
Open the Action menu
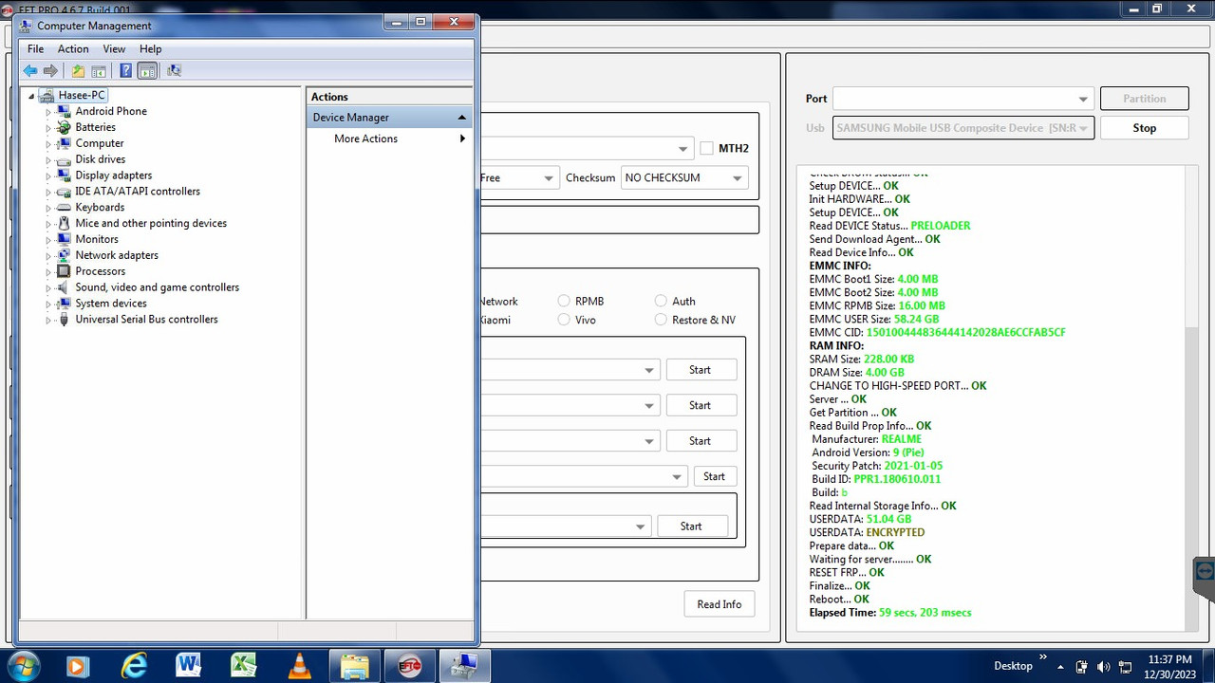click(x=73, y=49)
